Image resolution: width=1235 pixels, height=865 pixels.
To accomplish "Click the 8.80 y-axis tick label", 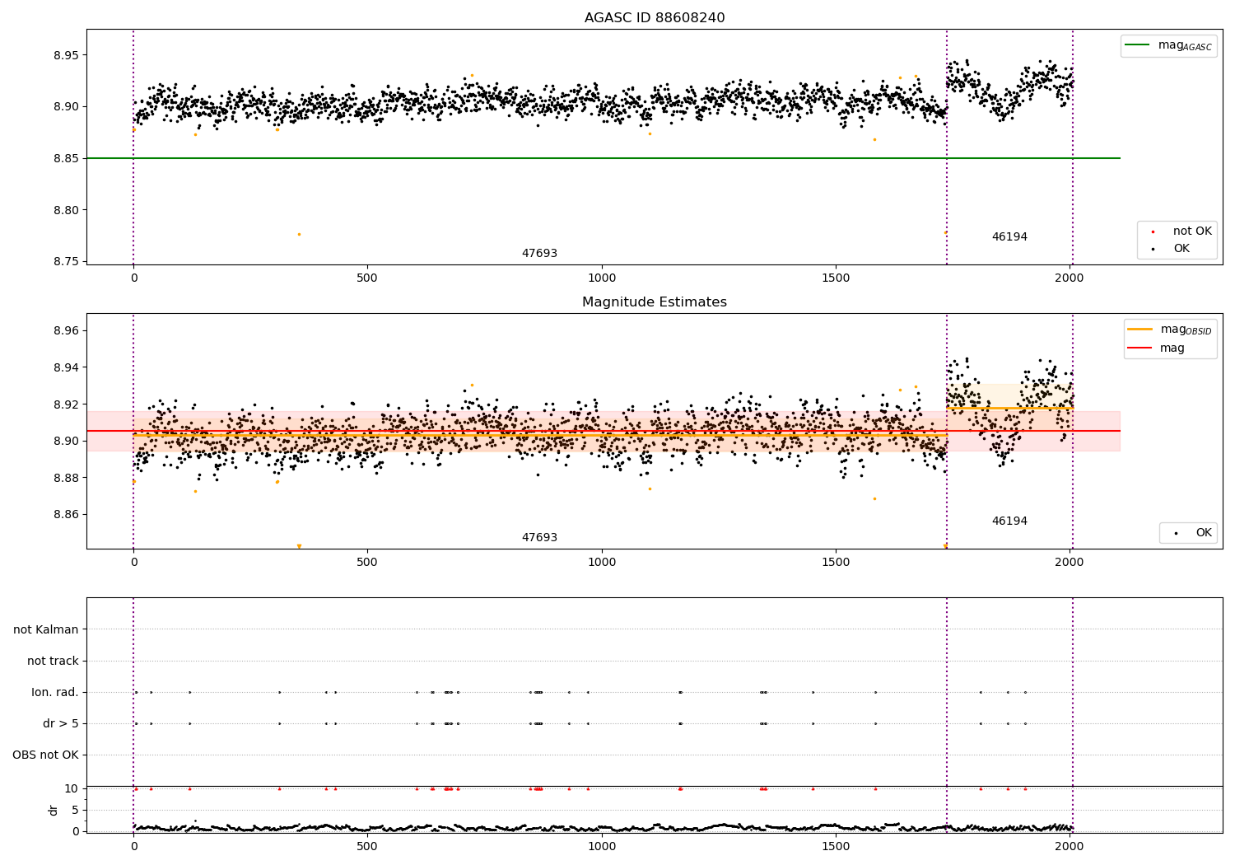I will point(67,210).
